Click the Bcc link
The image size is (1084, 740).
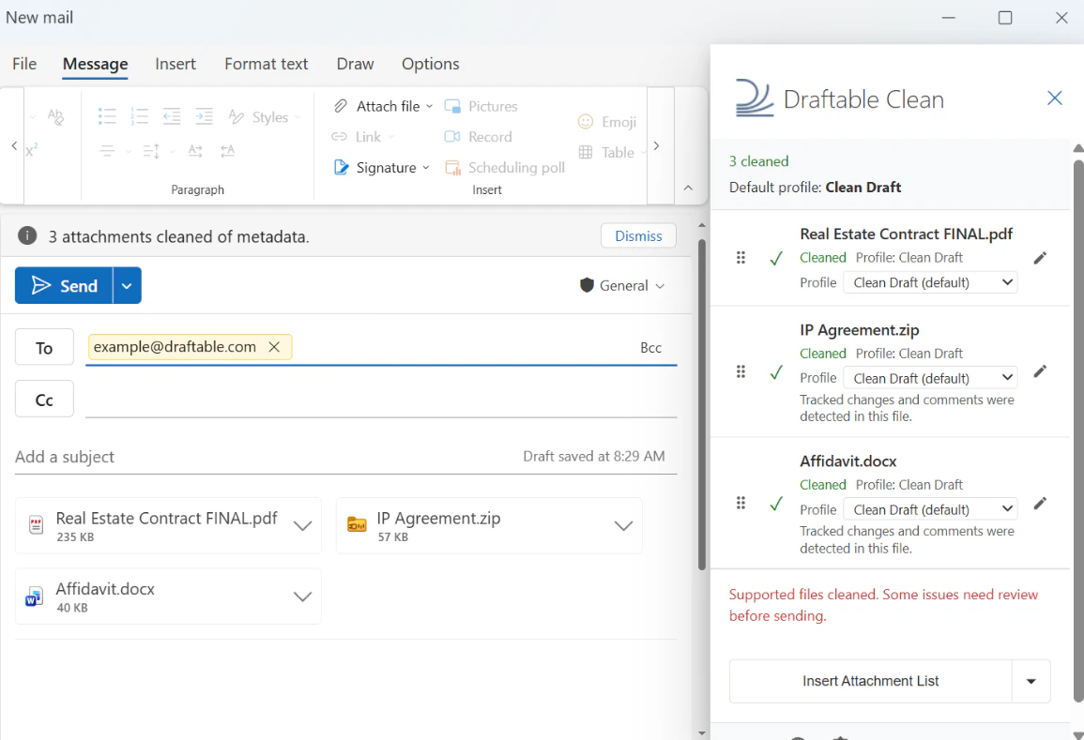(650, 348)
